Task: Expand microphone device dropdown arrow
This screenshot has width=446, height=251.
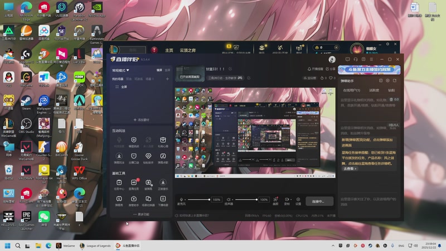Action: coord(185,200)
